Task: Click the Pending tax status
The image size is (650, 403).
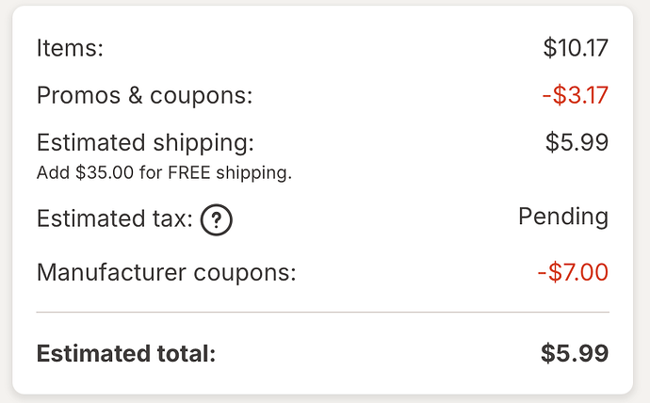Action: point(563,217)
